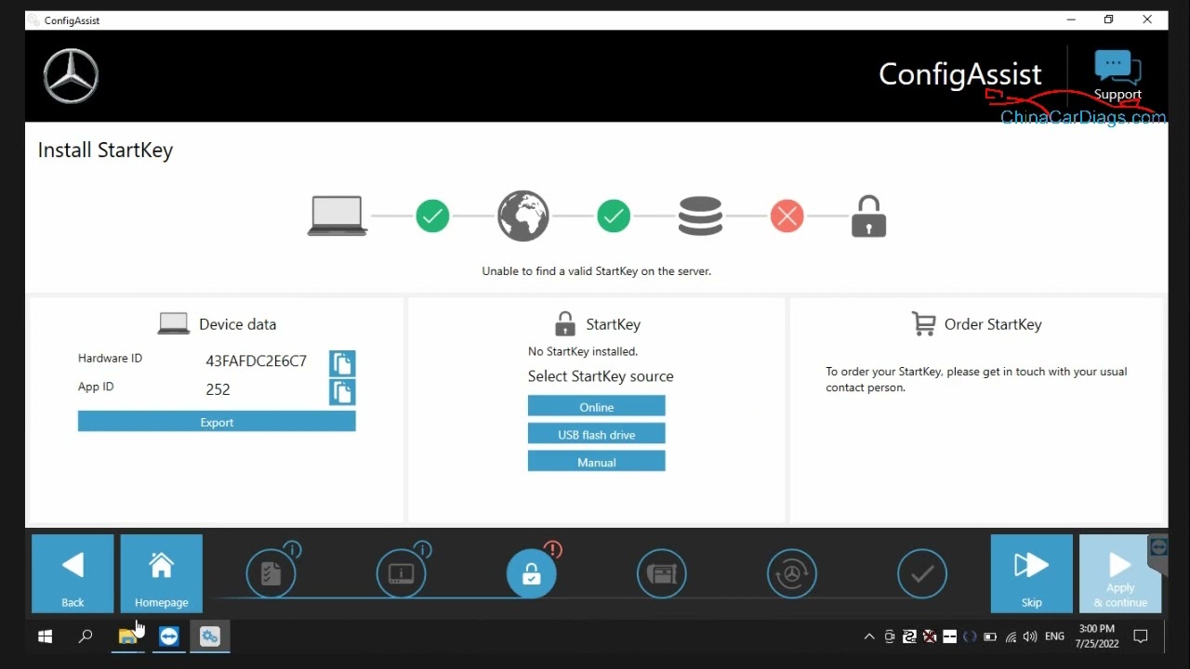Open the fifth workflow step with circular-arrow star icon
Image resolution: width=1190 pixels, height=669 pixels.
(x=792, y=573)
